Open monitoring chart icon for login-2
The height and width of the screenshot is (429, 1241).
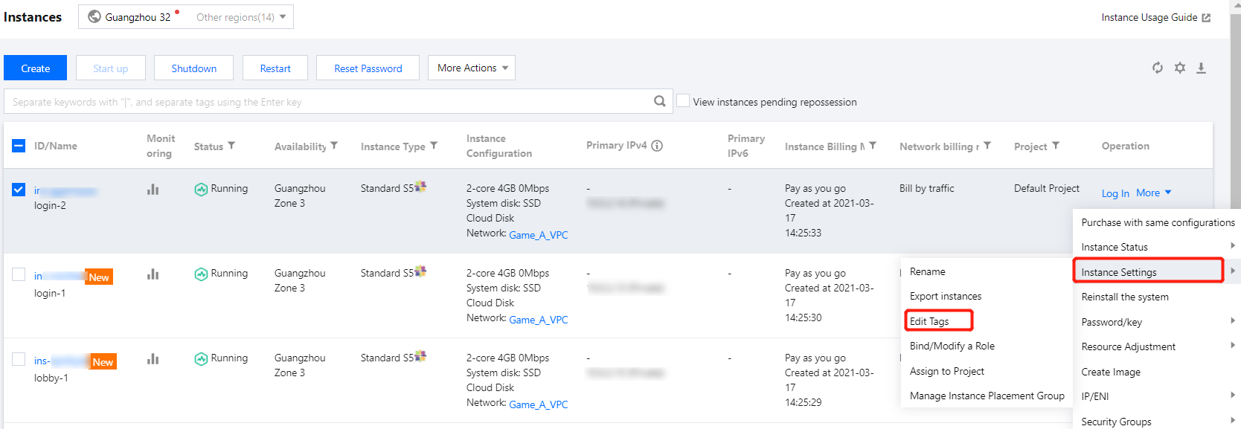153,190
